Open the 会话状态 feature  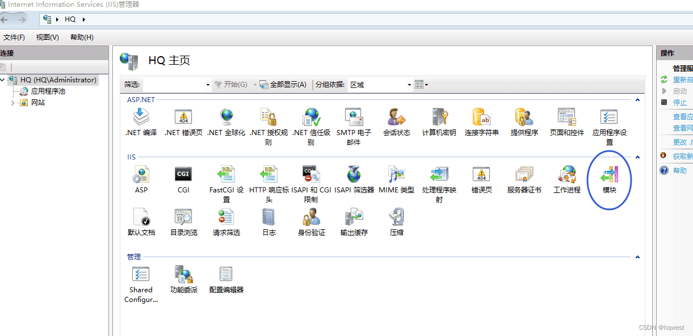[397, 123]
